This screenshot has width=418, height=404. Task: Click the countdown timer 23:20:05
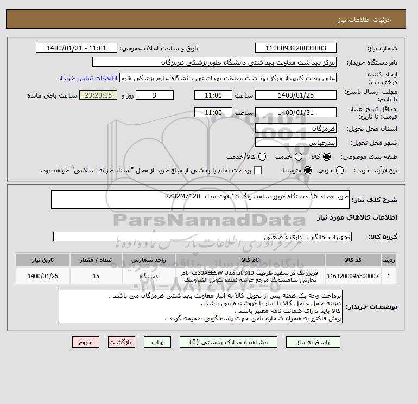tap(98, 95)
